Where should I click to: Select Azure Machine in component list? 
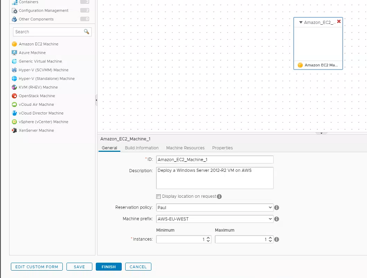[32, 53]
